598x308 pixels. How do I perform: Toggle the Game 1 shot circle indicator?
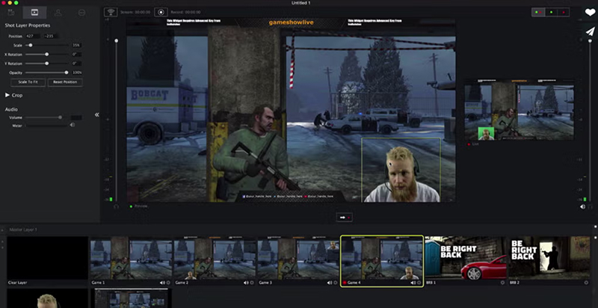pyautogui.click(x=168, y=283)
